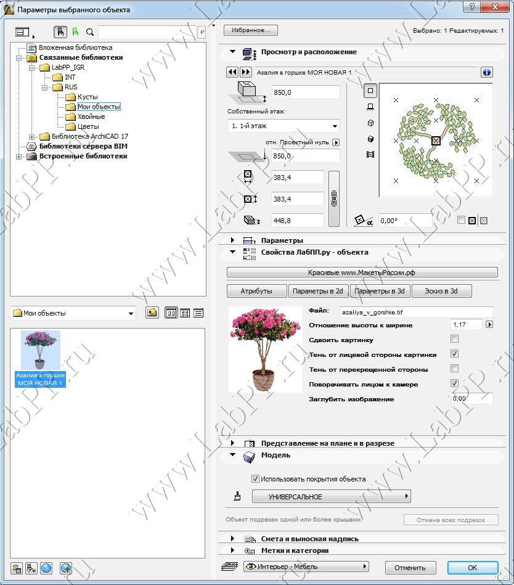
Task: Open the Мои объекты folder dropdown
Action: (73, 313)
